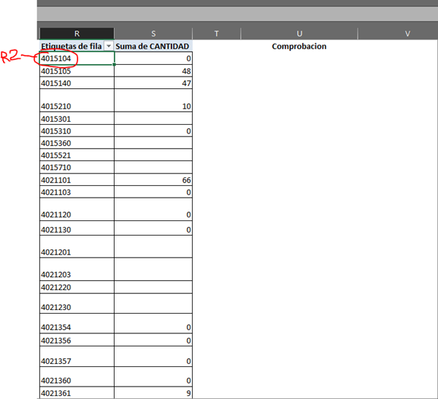Click the quantity 0 for 4021120
The width and height of the screenshot is (438, 399).
(153, 209)
